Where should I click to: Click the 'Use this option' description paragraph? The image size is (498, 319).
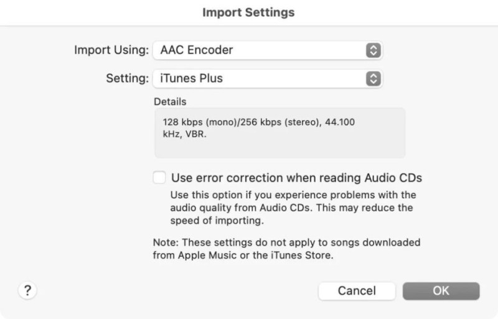pos(293,208)
